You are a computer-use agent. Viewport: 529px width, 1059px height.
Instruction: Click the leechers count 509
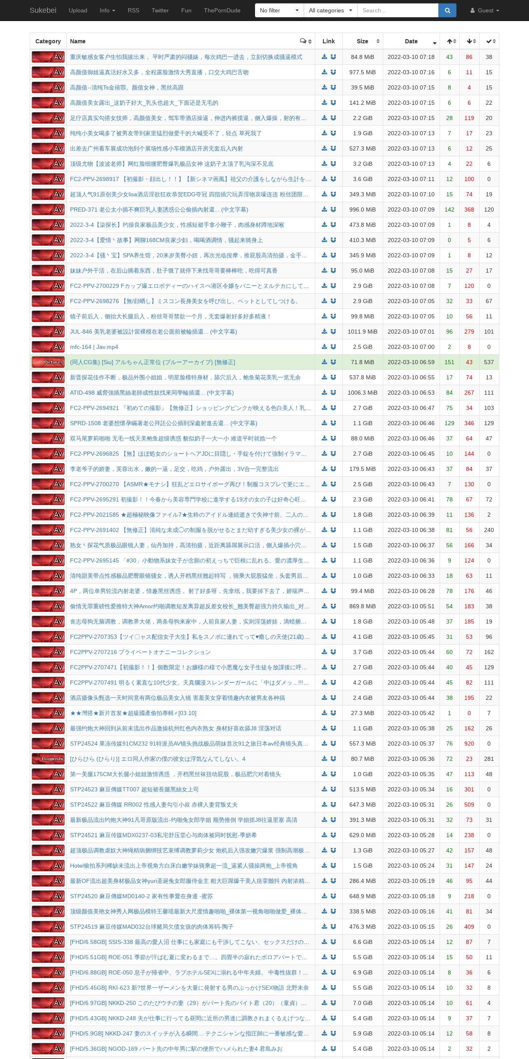(x=469, y=805)
